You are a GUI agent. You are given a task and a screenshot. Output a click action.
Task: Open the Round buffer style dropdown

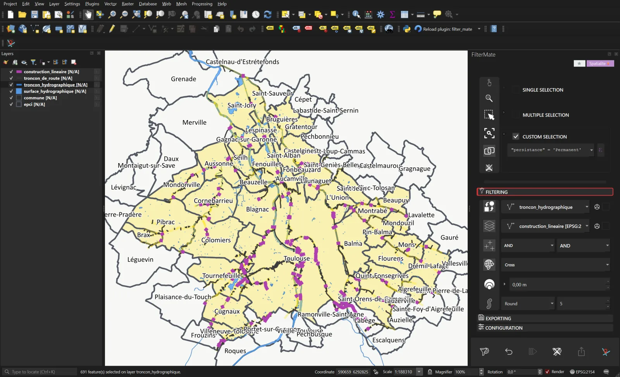click(528, 303)
